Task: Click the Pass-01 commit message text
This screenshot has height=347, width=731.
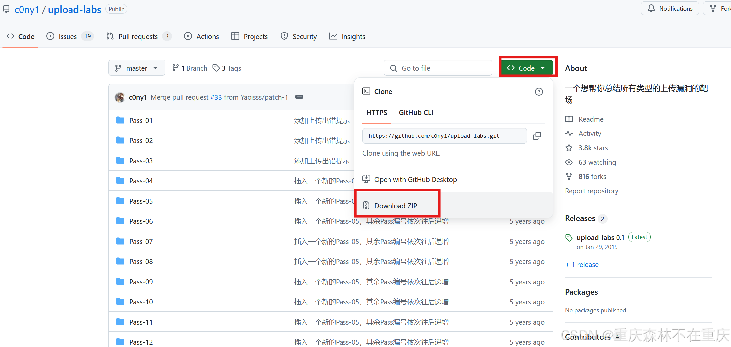Action: click(x=322, y=121)
